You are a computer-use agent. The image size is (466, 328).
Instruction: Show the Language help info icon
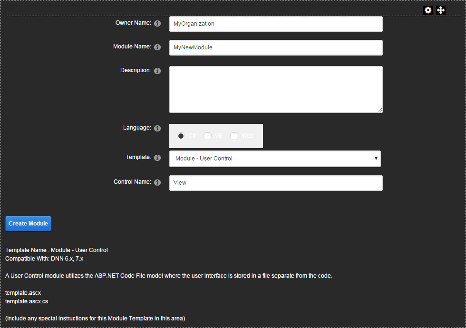[157, 128]
